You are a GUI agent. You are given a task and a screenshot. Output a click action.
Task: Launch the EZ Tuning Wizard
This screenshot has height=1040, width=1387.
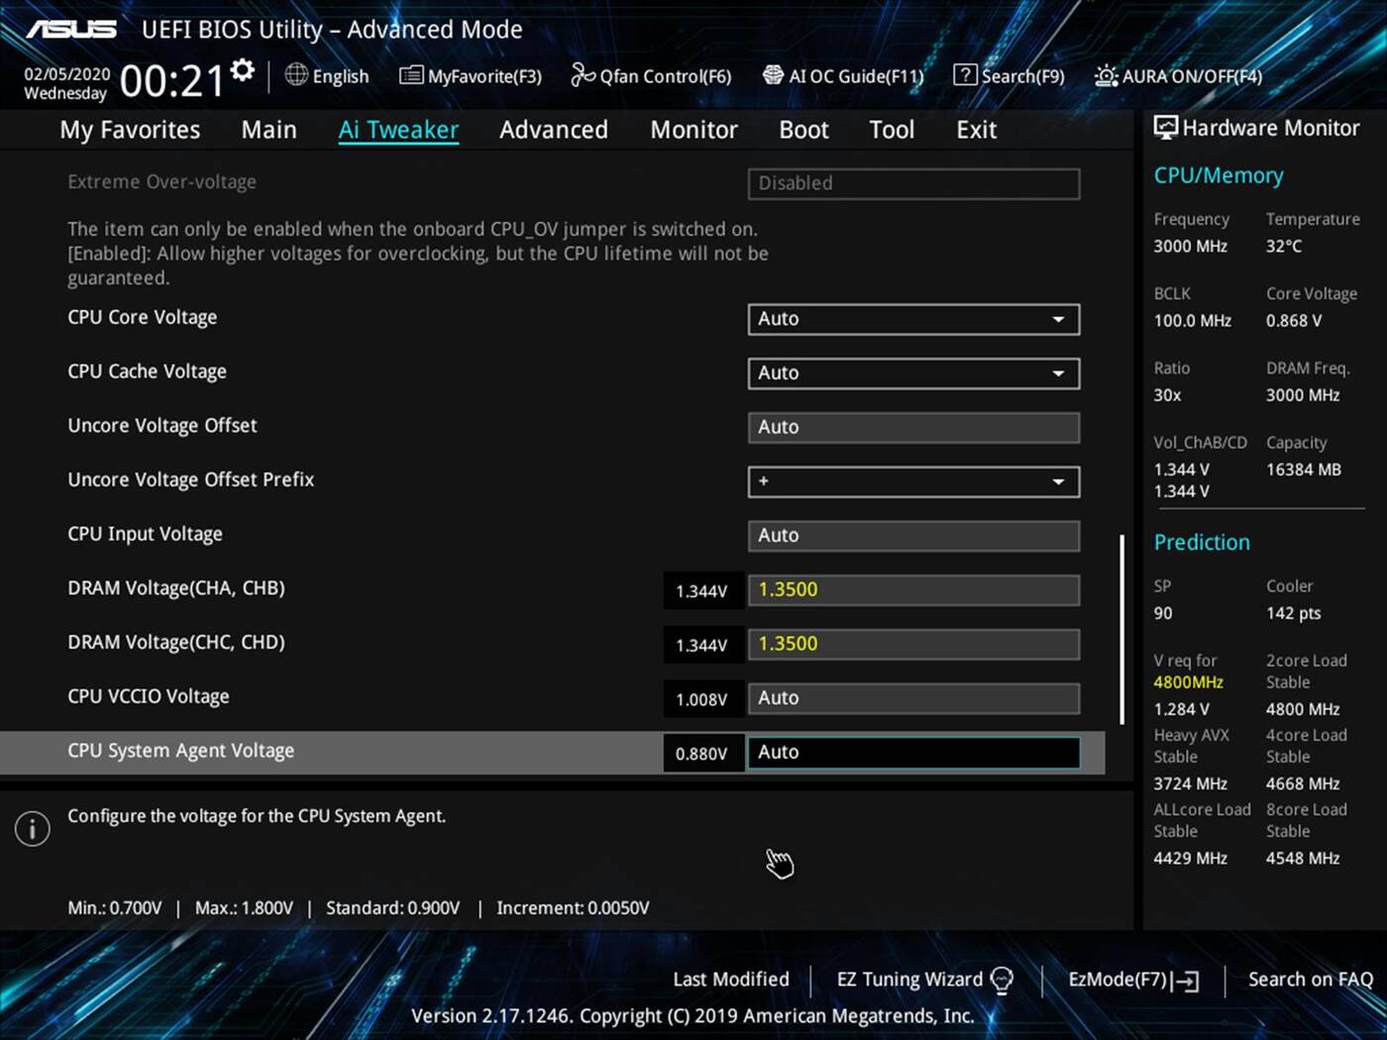pos(909,979)
